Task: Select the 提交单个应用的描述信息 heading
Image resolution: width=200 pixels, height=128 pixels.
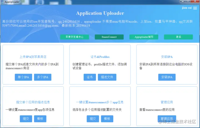Action: tap(33, 102)
